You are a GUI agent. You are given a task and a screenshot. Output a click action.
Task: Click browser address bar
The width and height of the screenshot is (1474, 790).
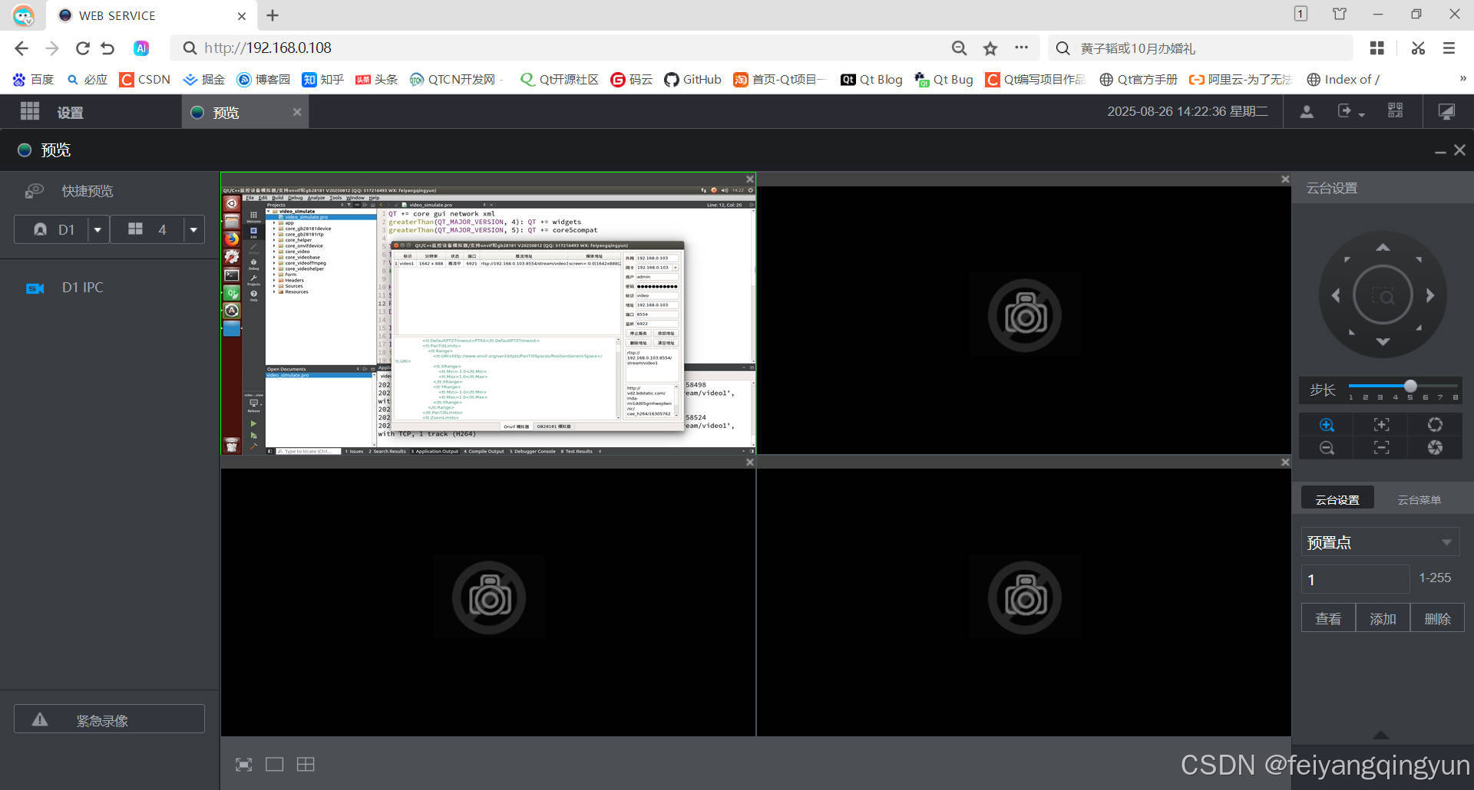pyautogui.click(x=560, y=48)
